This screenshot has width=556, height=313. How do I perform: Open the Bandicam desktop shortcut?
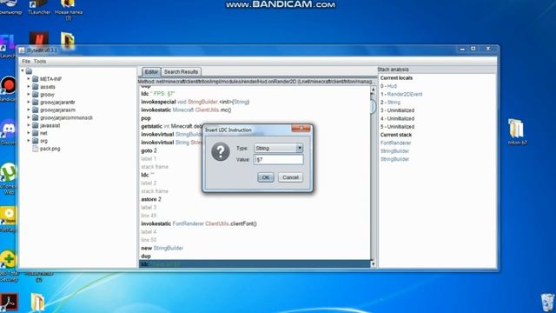coord(8,89)
